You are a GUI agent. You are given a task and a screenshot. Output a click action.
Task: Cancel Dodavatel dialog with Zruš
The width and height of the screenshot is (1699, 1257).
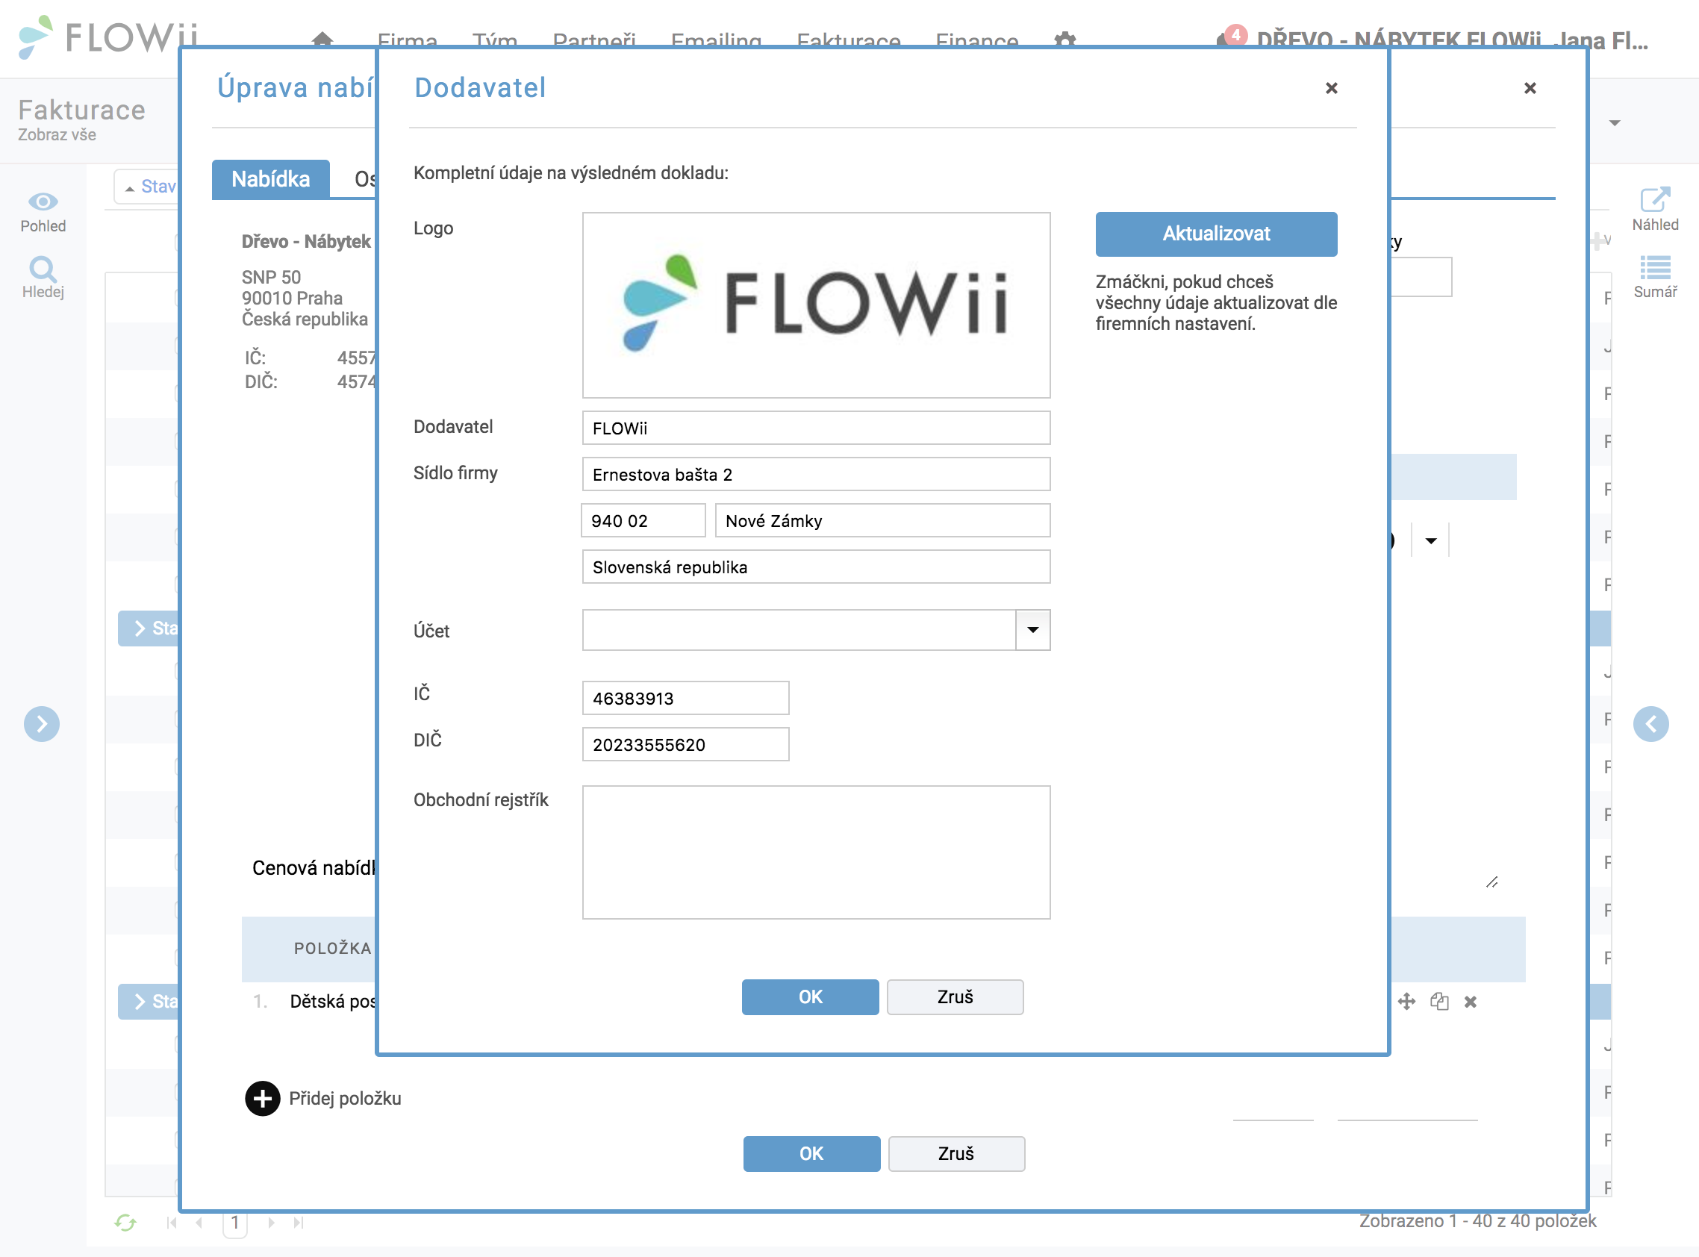955,996
